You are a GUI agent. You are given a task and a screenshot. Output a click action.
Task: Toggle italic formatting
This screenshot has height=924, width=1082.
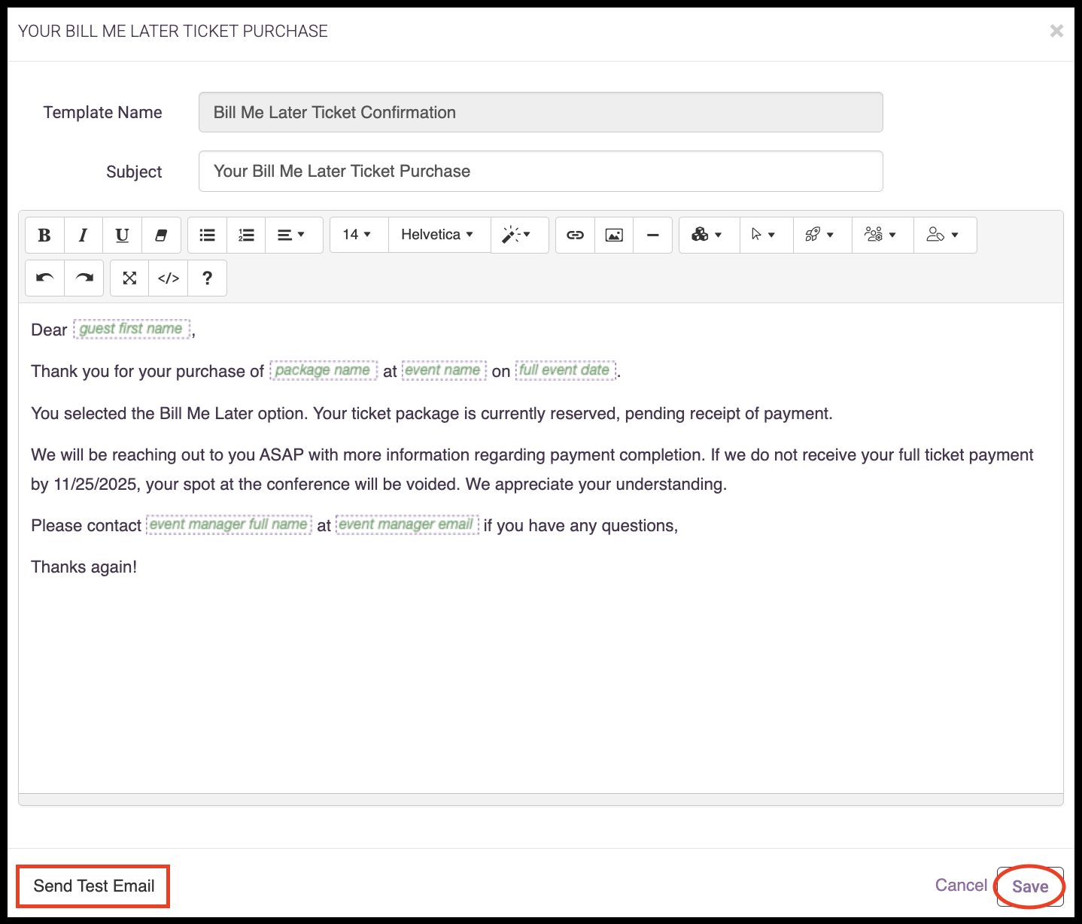coord(84,236)
